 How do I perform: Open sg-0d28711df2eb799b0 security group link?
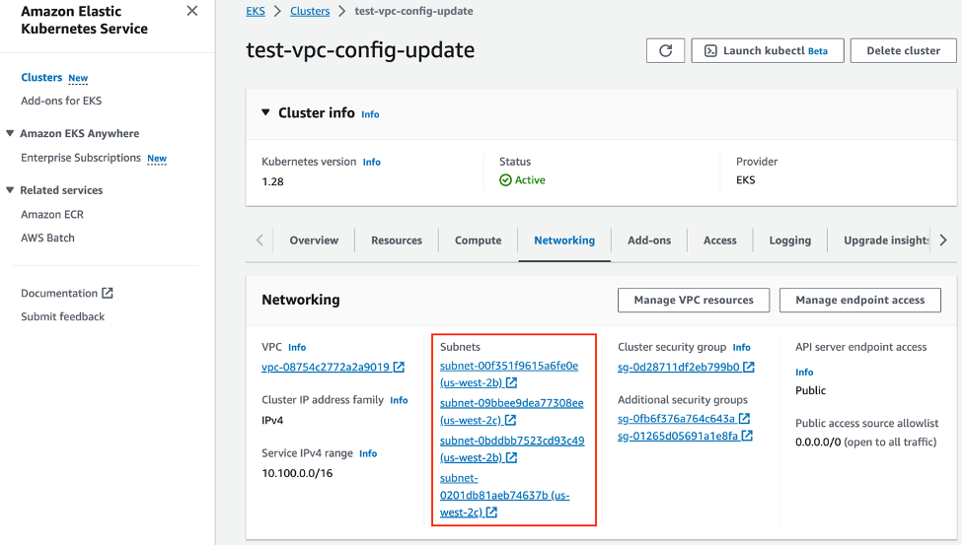[x=679, y=368]
